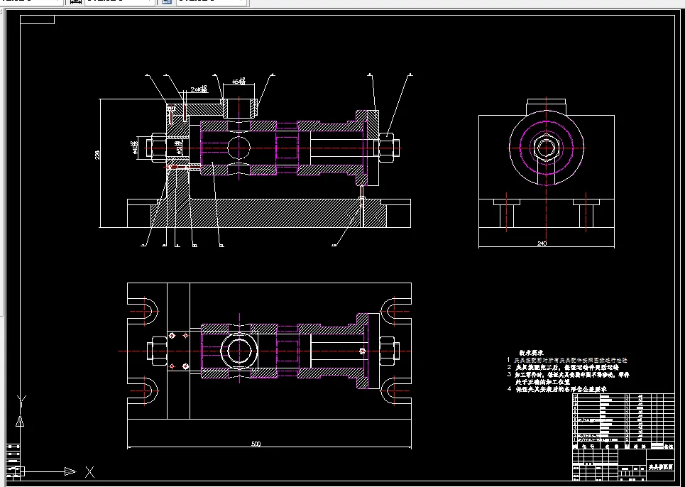Select technical note line number 1
Image resolution: width=685 pixels, height=487 pixels.
(567, 361)
